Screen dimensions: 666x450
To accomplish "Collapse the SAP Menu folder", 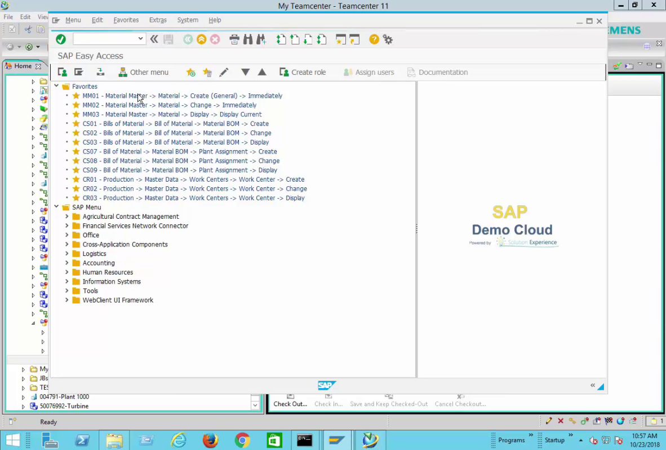I will point(56,207).
